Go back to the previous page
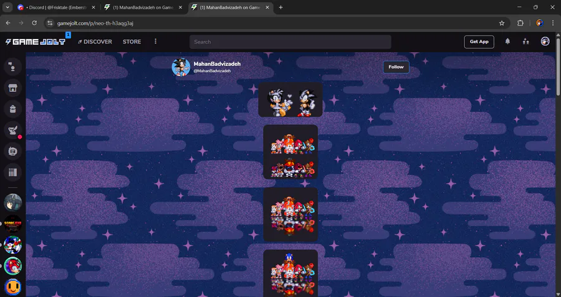The height and width of the screenshot is (297, 561). tap(8, 23)
